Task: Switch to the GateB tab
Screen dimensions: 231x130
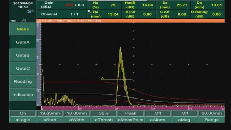Action: tap(23, 55)
